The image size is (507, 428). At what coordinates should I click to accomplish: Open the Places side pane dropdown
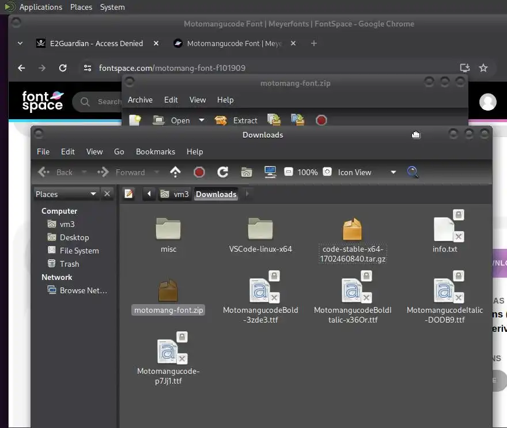66,194
